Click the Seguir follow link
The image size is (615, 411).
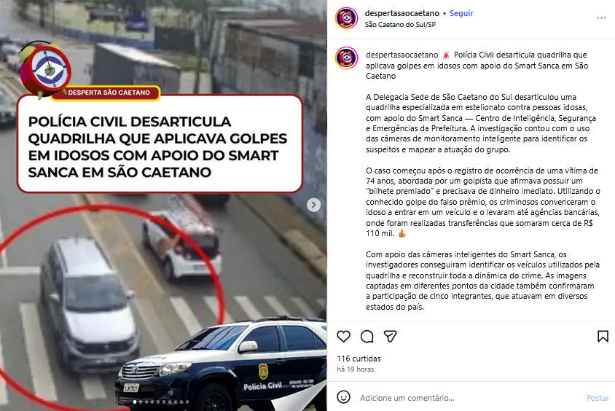tap(461, 13)
